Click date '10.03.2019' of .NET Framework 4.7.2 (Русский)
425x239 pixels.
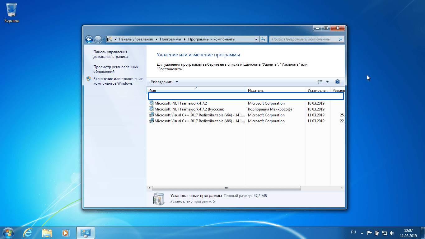point(316,109)
